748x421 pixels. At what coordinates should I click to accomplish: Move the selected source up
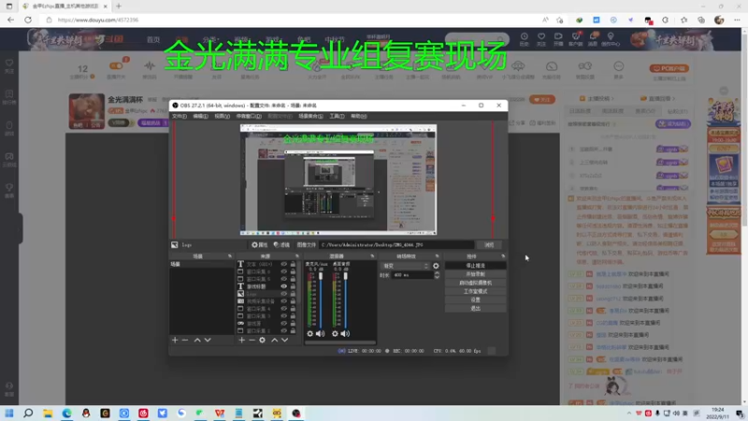[x=274, y=340]
